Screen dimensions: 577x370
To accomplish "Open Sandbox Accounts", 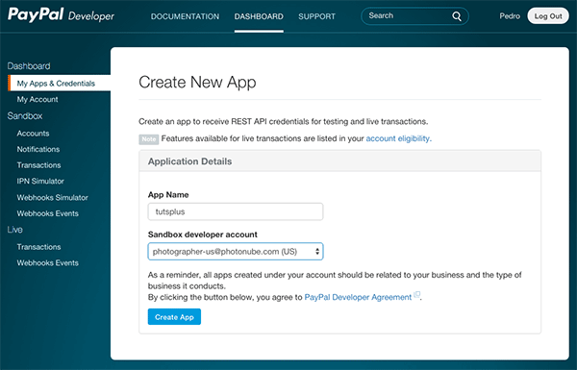I will click(33, 134).
